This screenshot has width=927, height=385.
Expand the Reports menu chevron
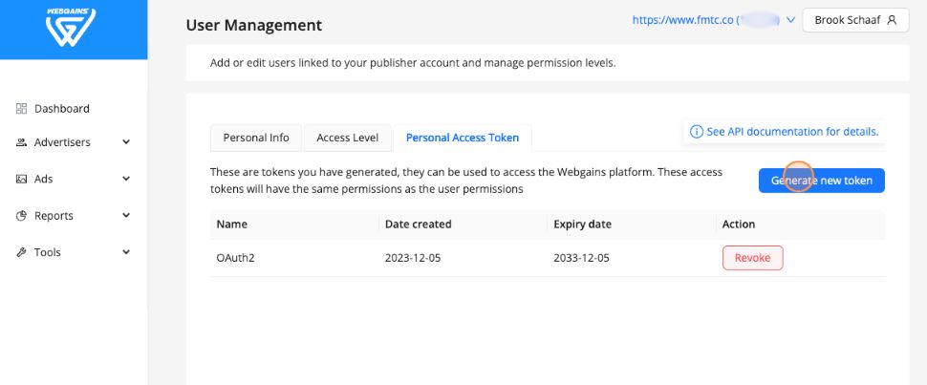(126, 215)
